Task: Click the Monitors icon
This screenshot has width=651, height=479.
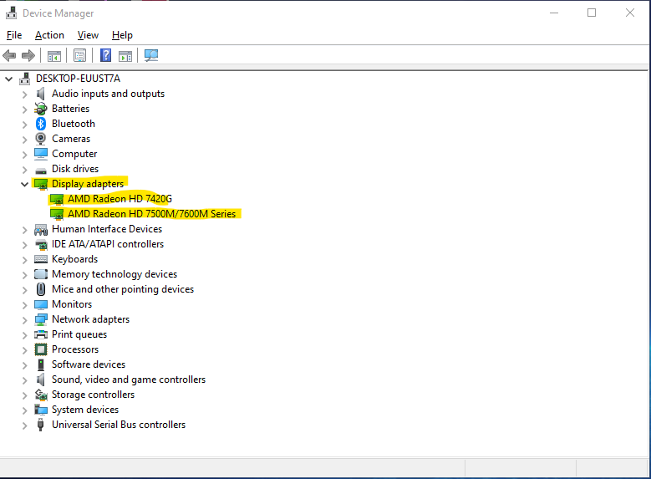Action: click(41, 304)
